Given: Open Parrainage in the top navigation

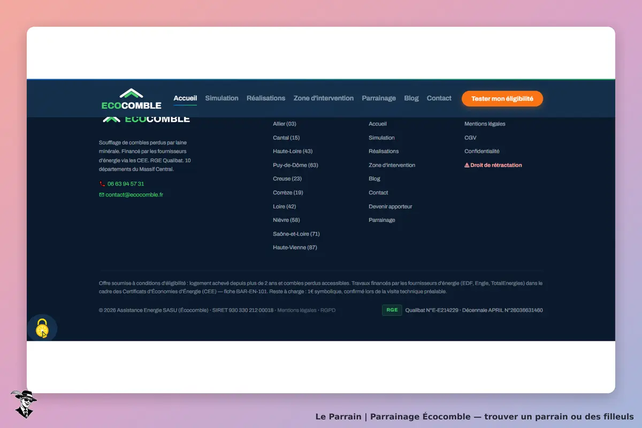Looking at the screenshot, I should click(379, 98).
